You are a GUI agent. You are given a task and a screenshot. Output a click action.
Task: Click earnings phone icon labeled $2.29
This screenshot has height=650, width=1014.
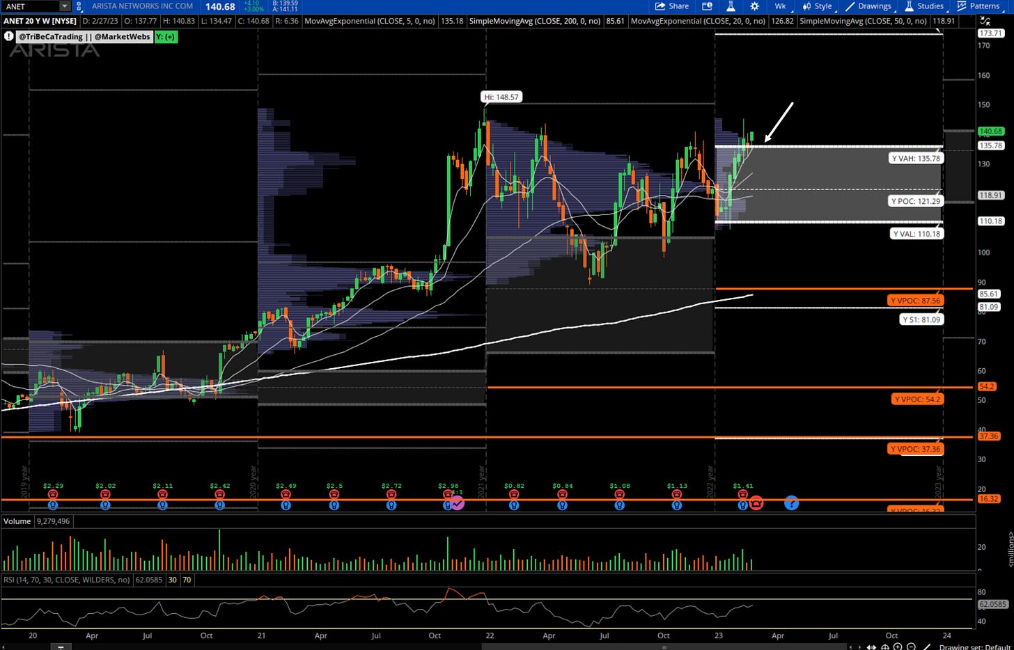pyautogui.click(x=53, y=495)
